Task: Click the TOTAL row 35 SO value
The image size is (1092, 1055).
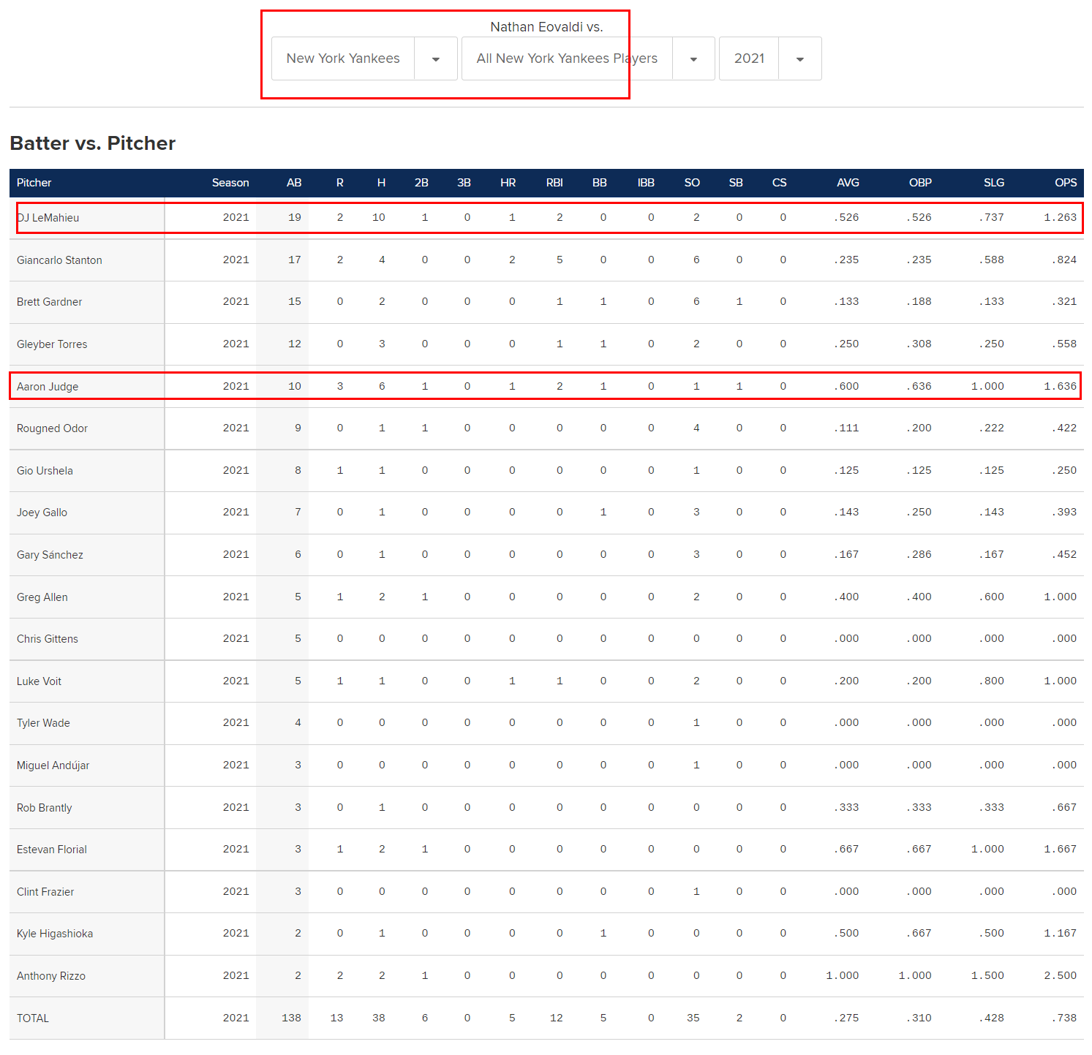Action: tap(693, 1018)
